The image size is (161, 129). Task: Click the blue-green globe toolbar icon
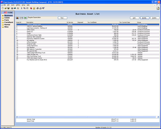(x=15, y=8)
